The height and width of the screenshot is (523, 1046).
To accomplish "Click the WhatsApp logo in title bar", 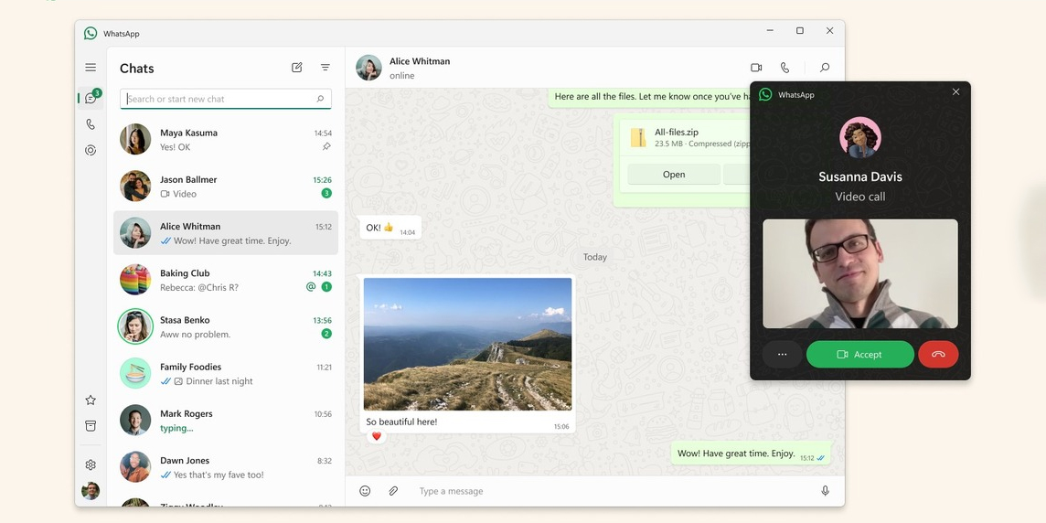I will pos(91,33).
